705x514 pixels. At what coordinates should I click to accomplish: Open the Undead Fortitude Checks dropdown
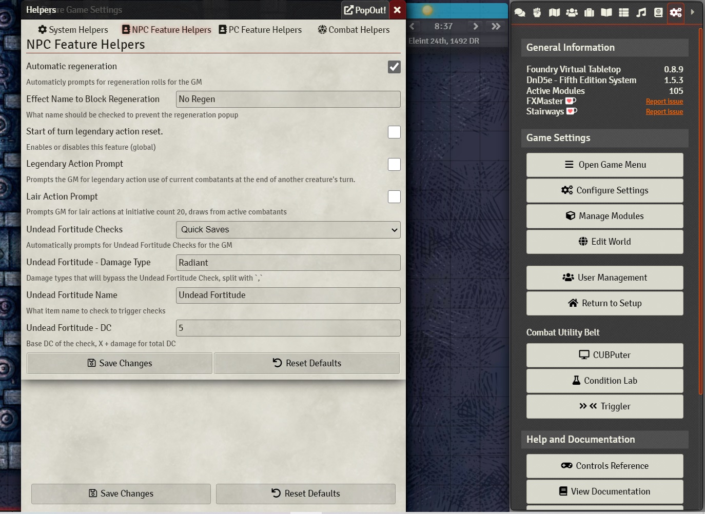[288, 230]
